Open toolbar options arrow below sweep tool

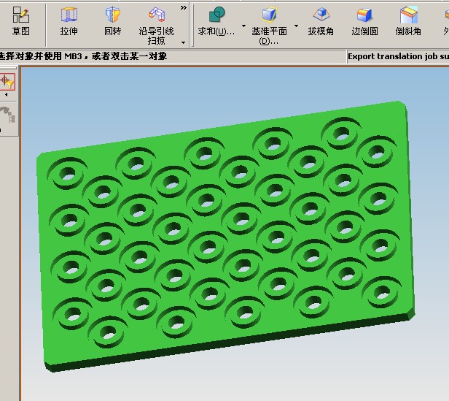coord(183,43)
